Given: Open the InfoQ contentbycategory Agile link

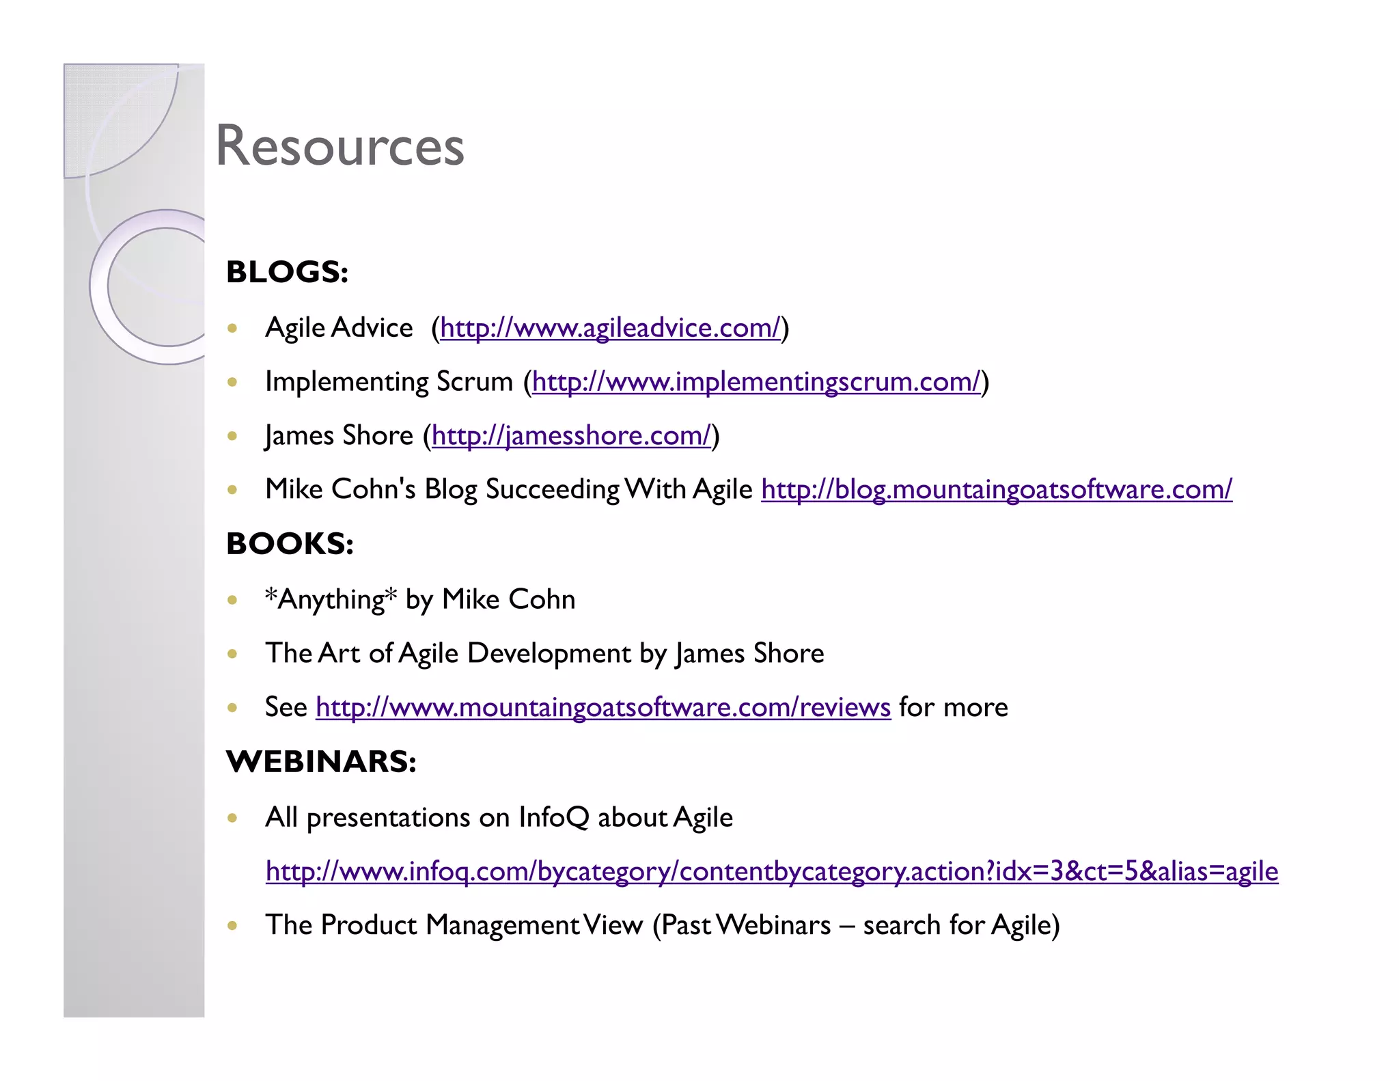Looking at the screenshot, I should 772,872.
